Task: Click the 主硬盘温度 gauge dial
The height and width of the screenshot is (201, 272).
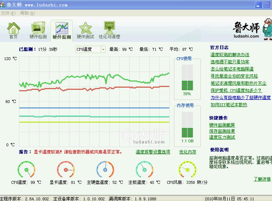Action: pos(105,169)
